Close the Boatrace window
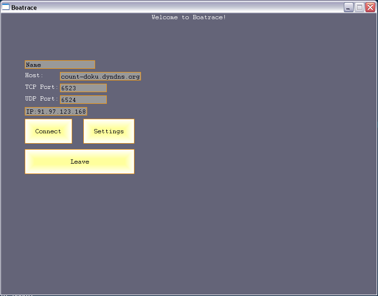This screenshot has width=378, height=296. (x=370, y=7)
